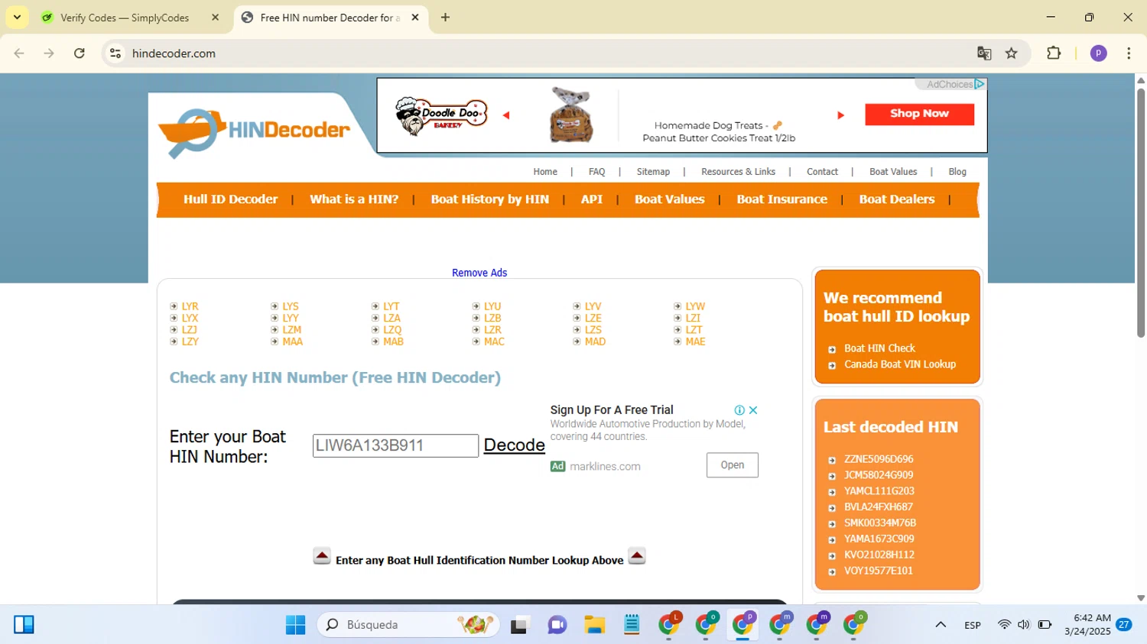Open File Explorer from the taskbar
The width and height of the screenshot is (1147, 644).
(x=594, y=625)
